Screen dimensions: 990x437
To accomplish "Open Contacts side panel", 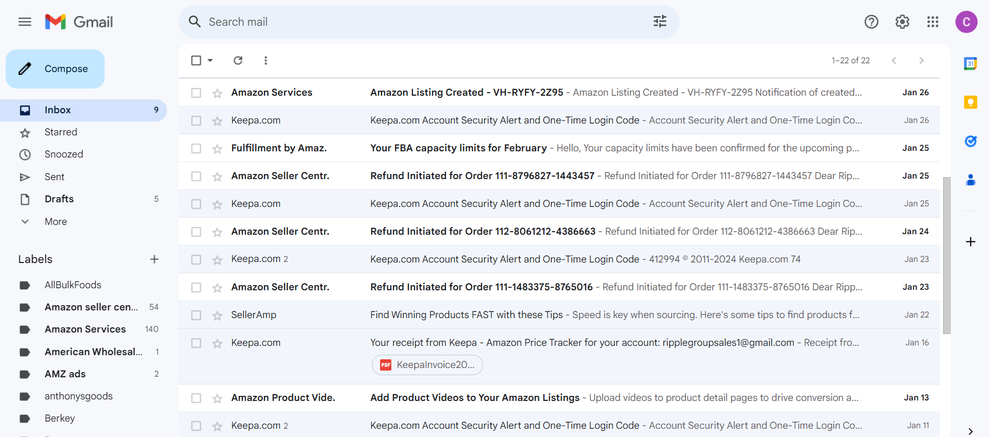I will pos(970,180).
